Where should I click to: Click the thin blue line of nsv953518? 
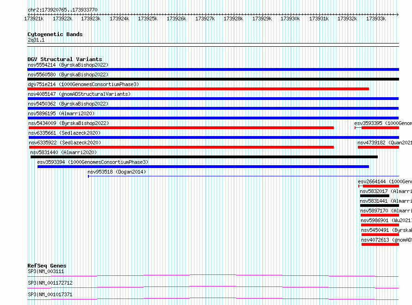tap(243, 176)
